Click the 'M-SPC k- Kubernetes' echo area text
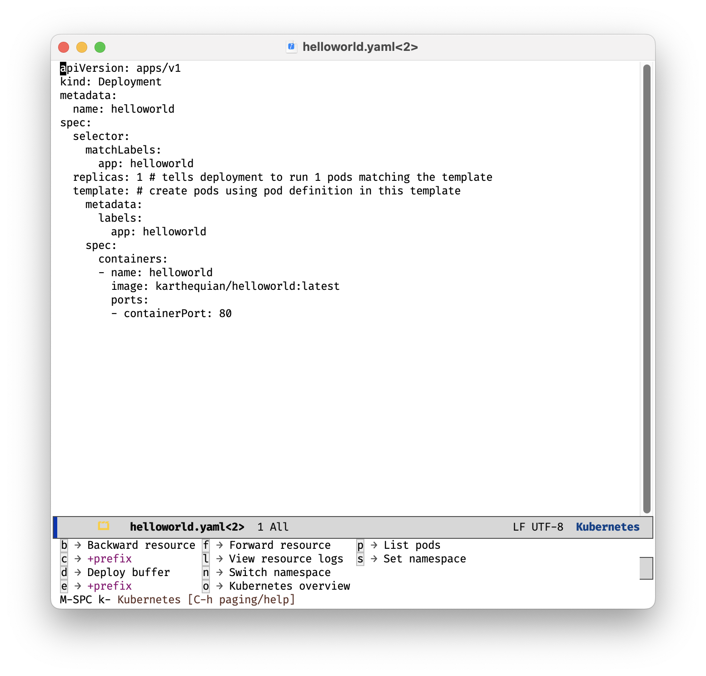 pyautogui.click(x=120, y=600)
